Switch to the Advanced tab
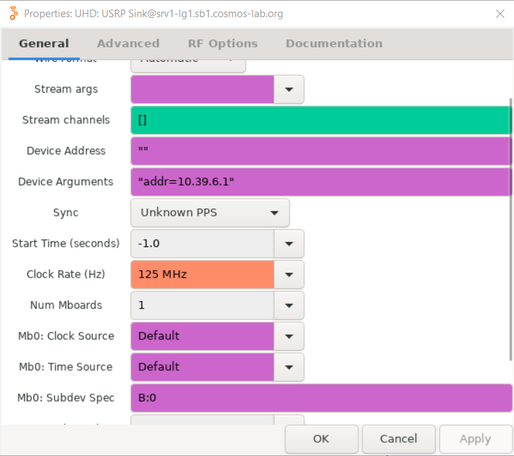The height and width of the screenshot is (456, 514). [x=128, y=43]
